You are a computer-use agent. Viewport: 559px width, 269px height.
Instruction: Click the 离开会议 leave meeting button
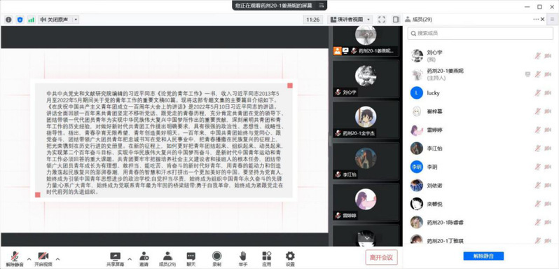click(x=381, y=257)
